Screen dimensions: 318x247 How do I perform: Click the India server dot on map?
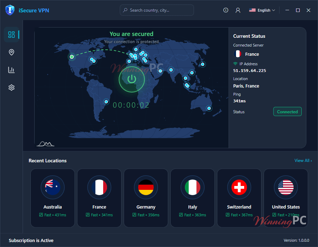[171, 70]
